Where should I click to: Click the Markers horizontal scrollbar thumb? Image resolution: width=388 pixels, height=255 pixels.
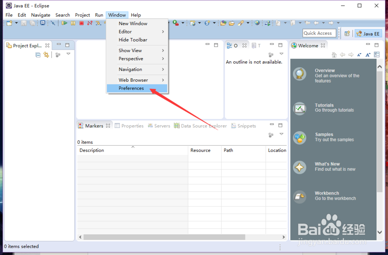(164, 237)
